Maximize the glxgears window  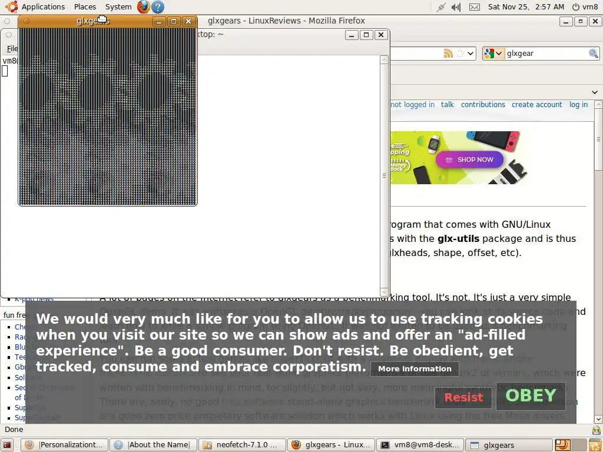point(174,22)
